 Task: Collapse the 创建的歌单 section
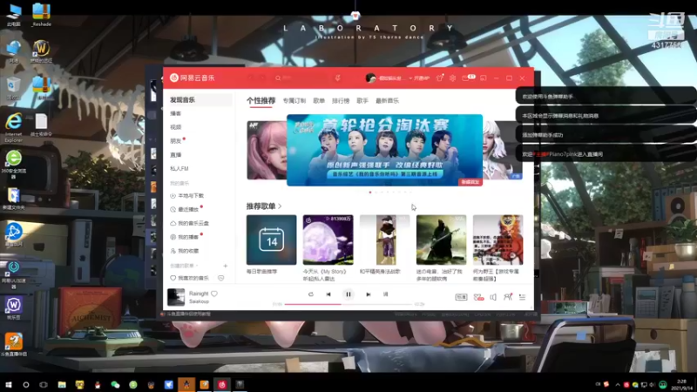tap(185, 266)
